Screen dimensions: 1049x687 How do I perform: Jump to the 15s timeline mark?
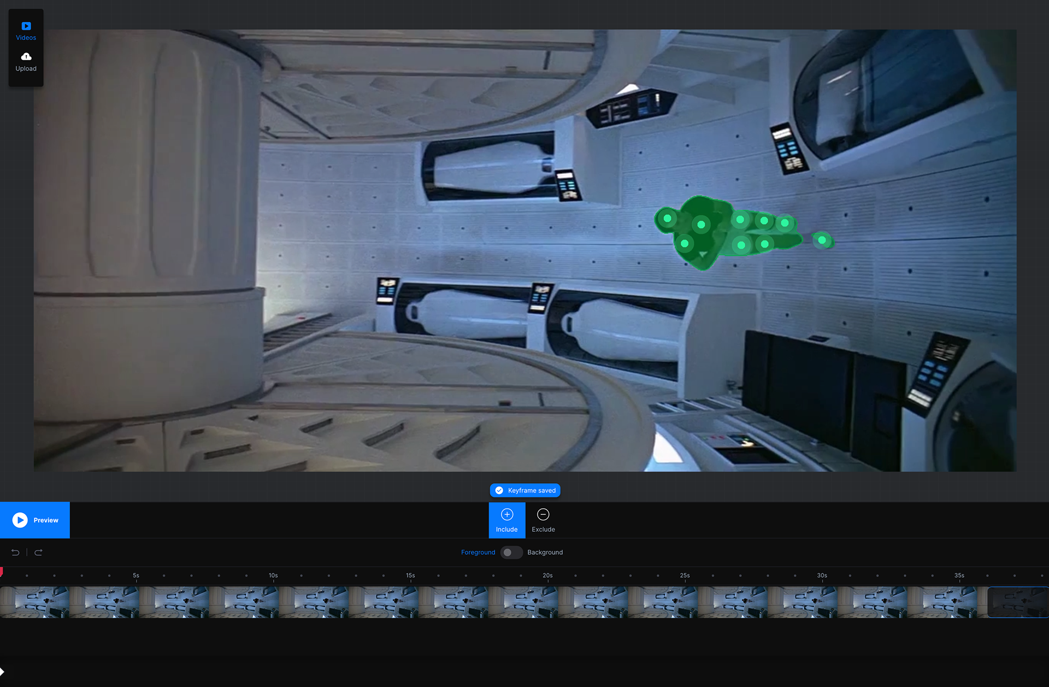click(410, 576)
